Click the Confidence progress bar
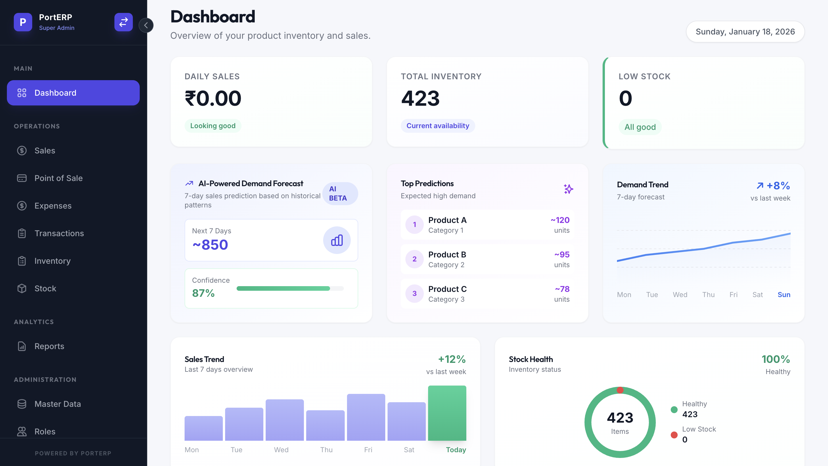Screen dimensions: 828x466 point(290,289)
